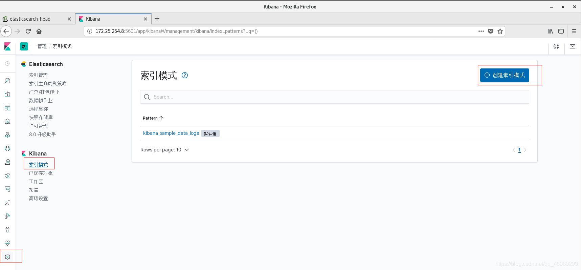Open the mail newsfeed icon in header
581x270 pixels.
click(x=573, y=46)
